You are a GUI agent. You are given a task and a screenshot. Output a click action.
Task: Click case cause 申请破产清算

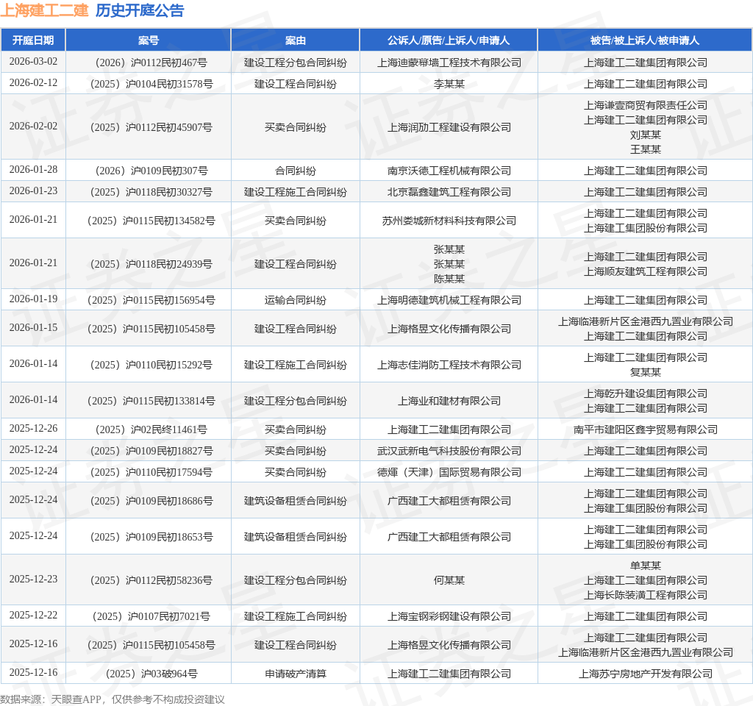click(296, 674)
